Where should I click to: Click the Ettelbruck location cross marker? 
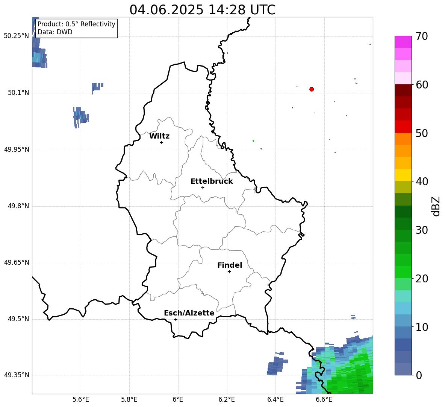click(203, 187)
